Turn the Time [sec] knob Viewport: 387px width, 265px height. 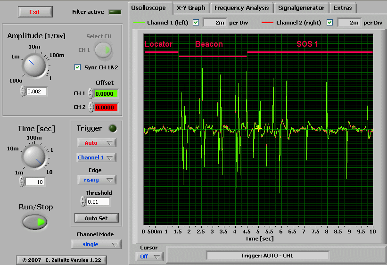tap(33, 157)
